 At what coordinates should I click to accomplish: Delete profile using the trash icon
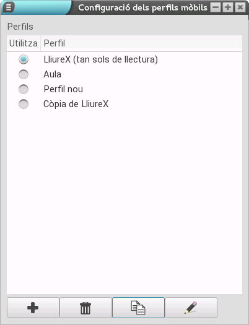coord(85,308)
